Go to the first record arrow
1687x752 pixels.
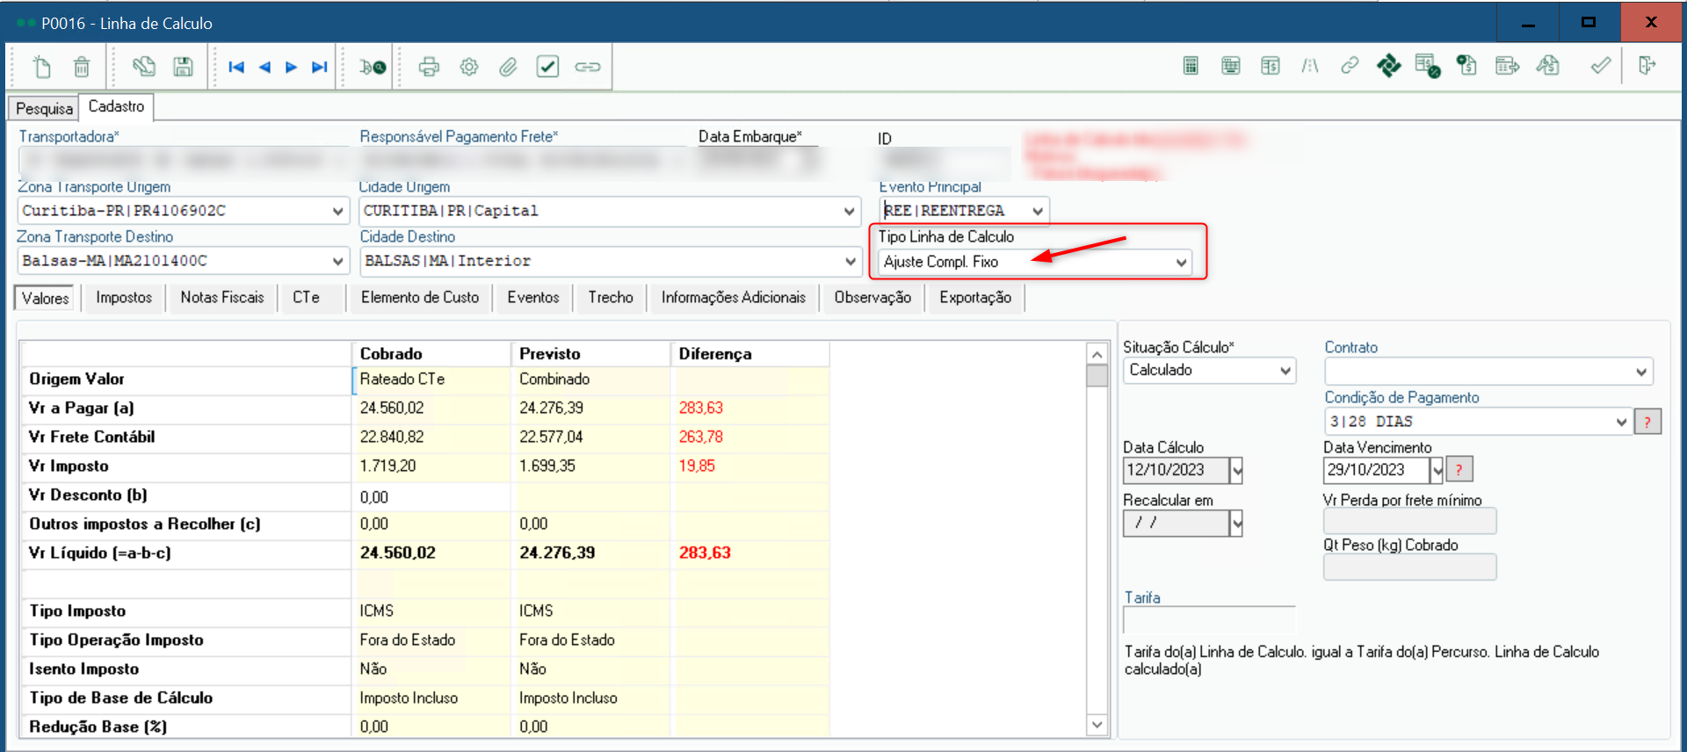pyautogui.click(x=236, y=67)
